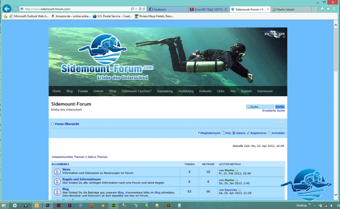Click the Sidemount-Forum page title heading
The width and height of the screenshot is (340, 209).
coord(71,104)
